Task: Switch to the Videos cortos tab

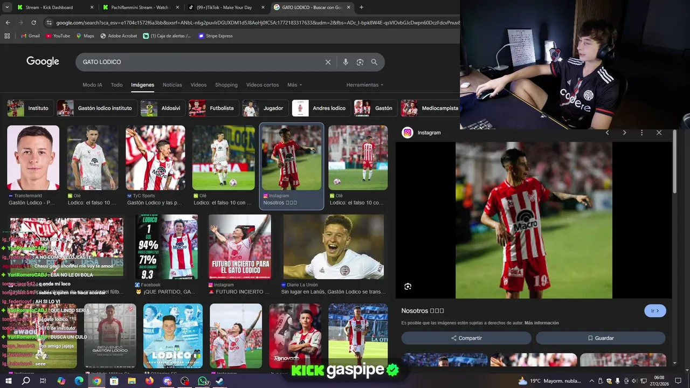Action: [x=263, y=85]
